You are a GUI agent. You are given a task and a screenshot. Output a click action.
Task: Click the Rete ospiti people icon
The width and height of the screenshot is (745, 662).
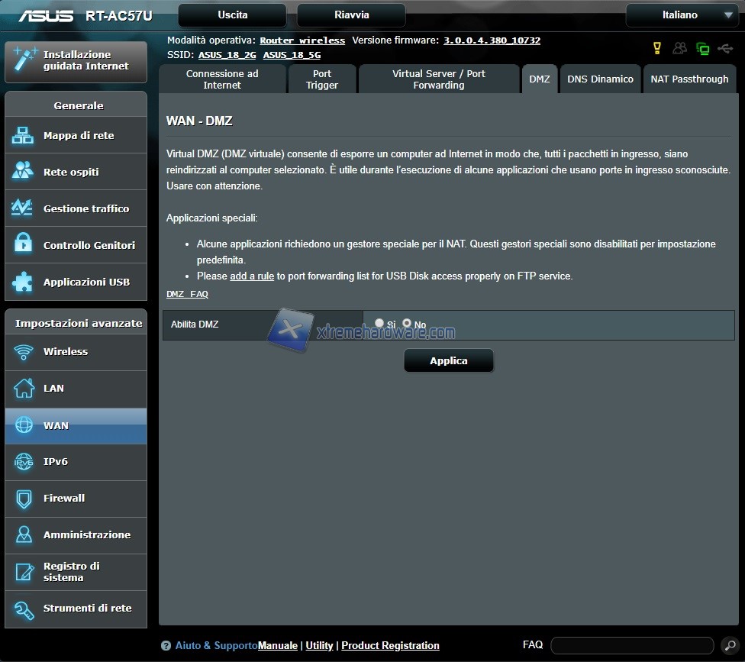(23, 172)
